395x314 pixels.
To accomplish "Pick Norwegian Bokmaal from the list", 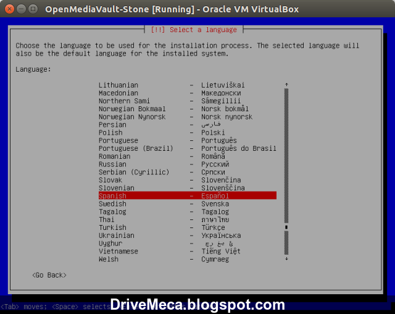I will coord(188,109).
